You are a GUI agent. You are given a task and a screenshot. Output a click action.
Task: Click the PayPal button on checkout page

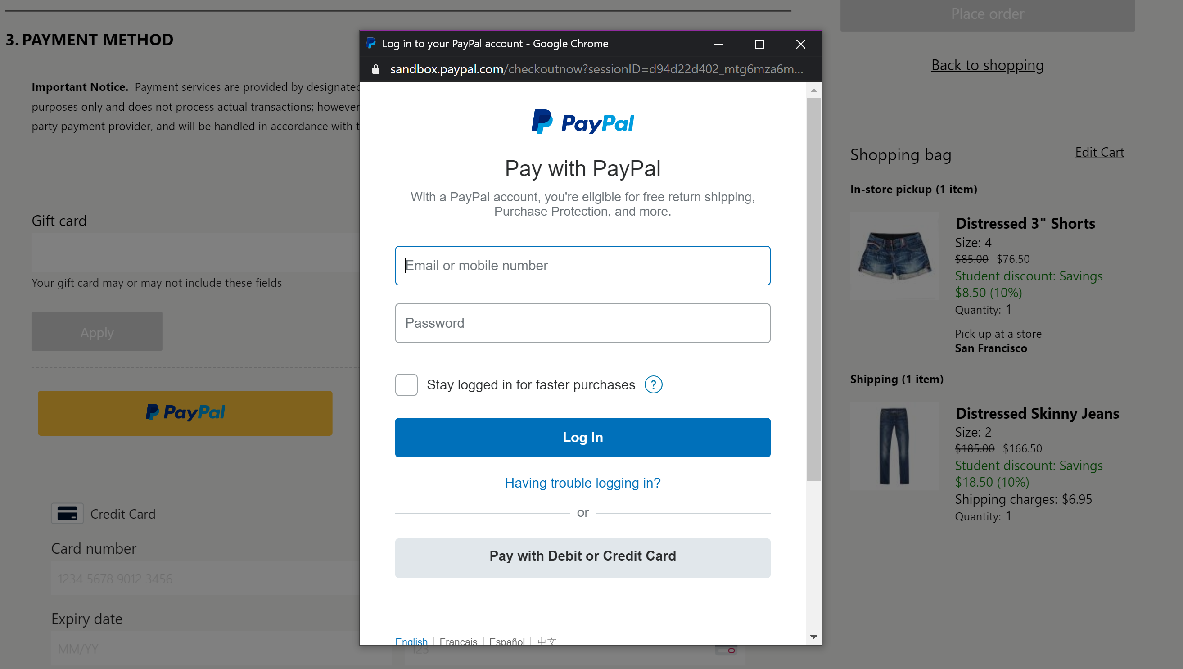pyautogui.click(x=185, y=411)
